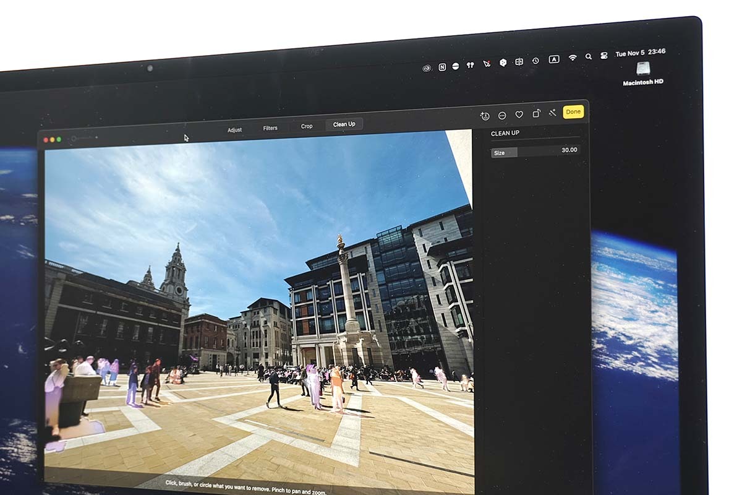This screenshot has width=742, height=495.
Task: Click the hexagon dice menu bar icon
Action: tap(503, 62)
